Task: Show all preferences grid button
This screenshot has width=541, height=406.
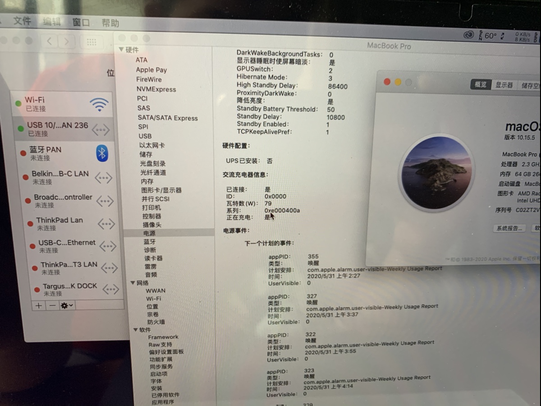Action: click(92, 42)
